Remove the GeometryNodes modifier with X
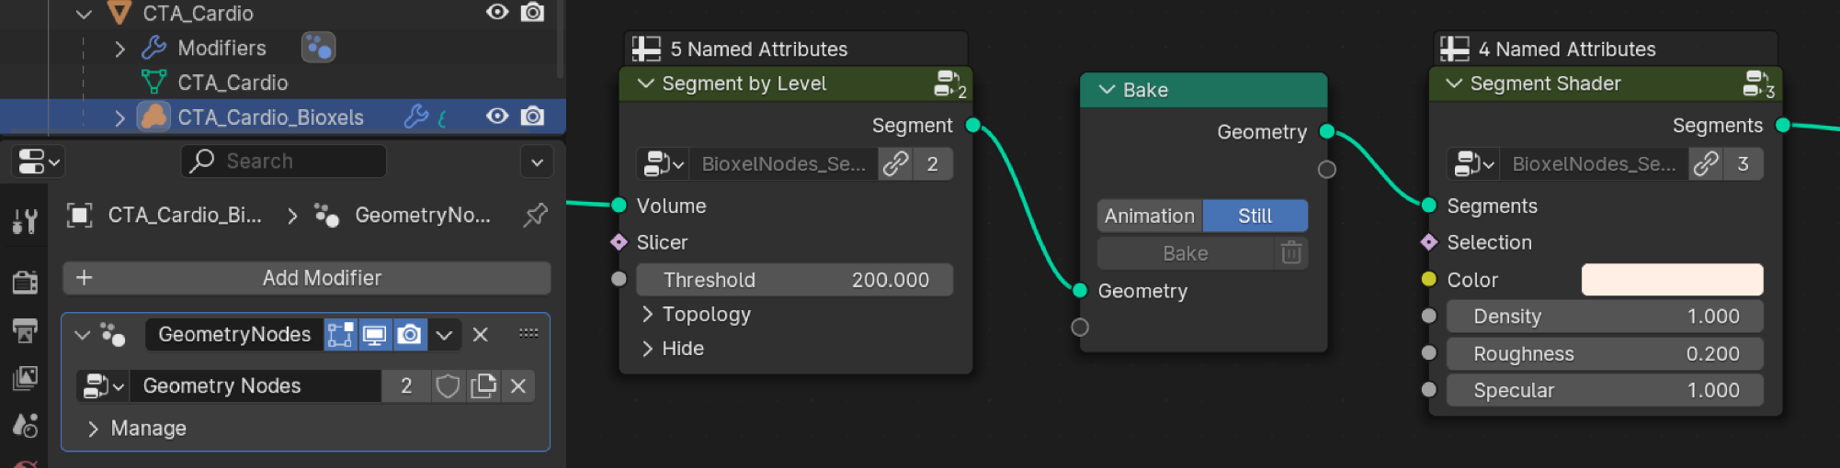This screenshot has height=468, width=1840. 480,335
